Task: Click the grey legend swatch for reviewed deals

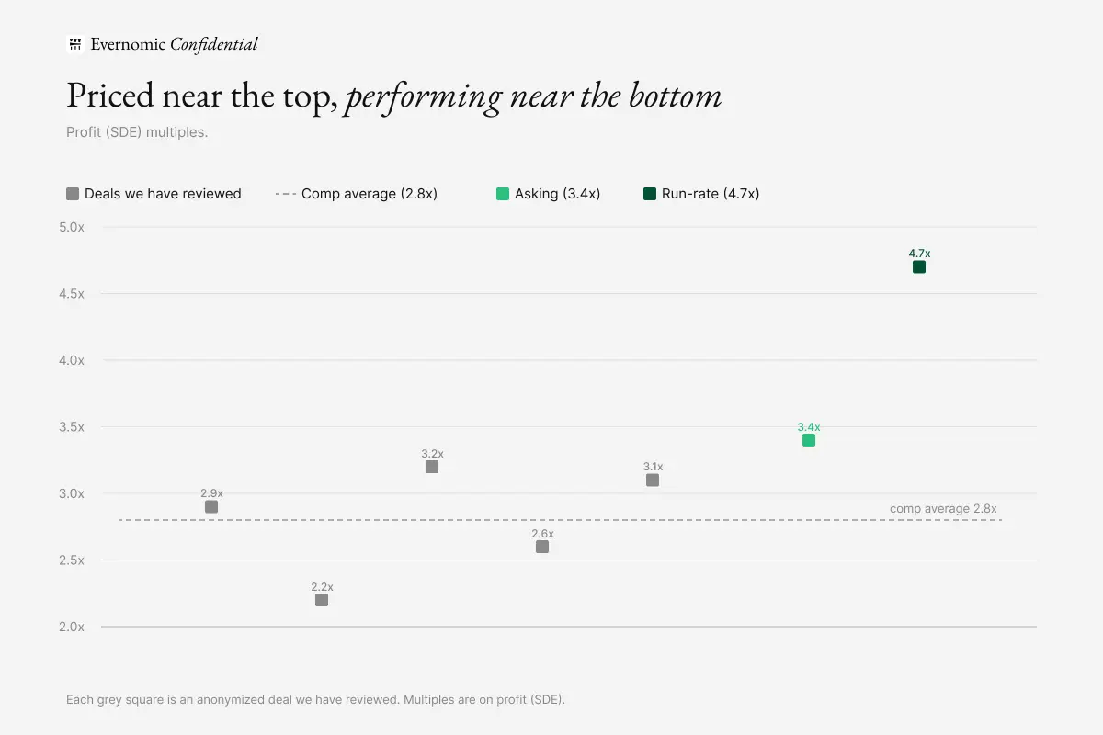Action: click(73, 194)
